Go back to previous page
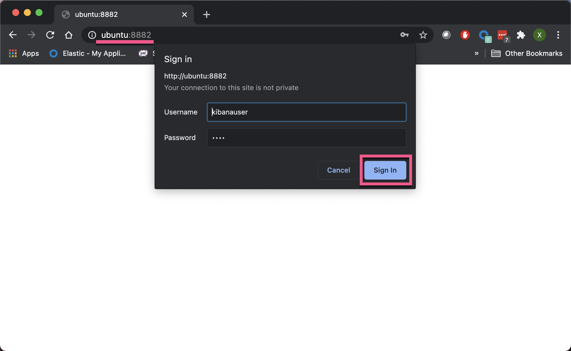Image resolution: width=571 pixels, height=351 pixels. pos(13,35)
